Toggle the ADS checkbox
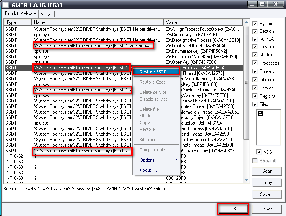286x216 pixels. click(x=259, y=152)
